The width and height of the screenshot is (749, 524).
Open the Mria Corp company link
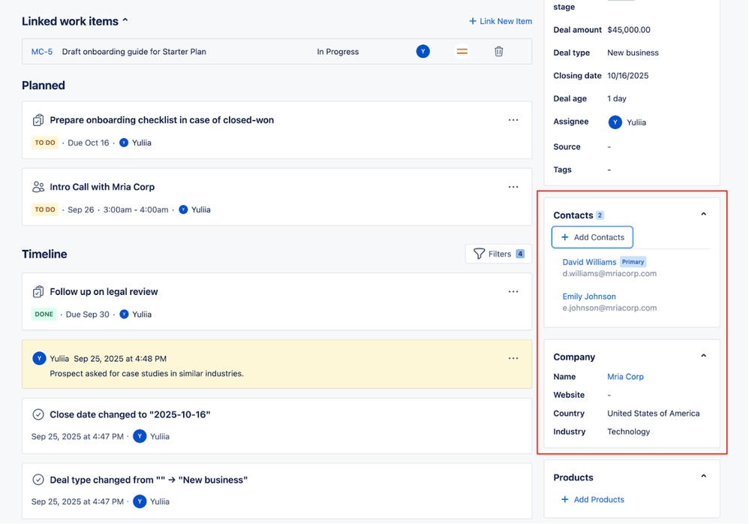(x=625, y=377)
